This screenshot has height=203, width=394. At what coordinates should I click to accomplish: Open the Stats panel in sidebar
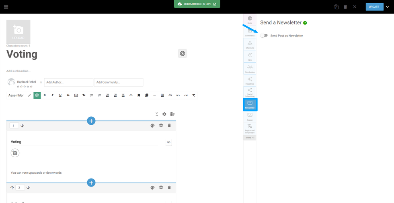[250, 20]
